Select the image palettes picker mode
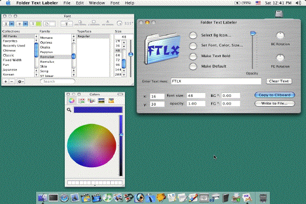This screenshot has width=306, height=204. [101, 100]
